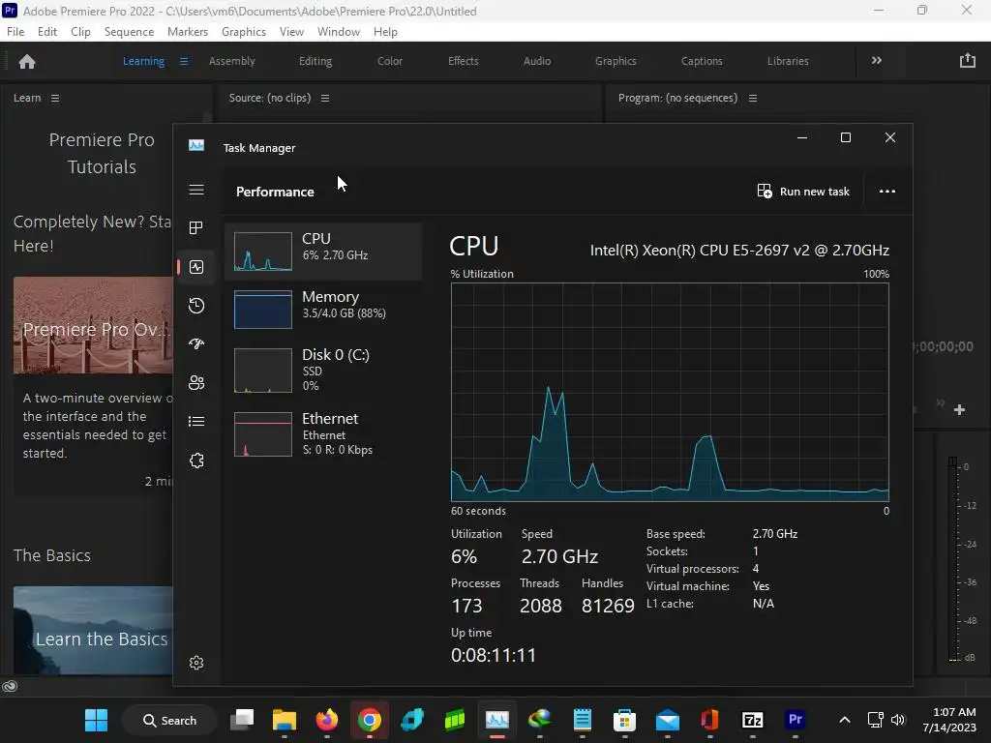Switch to Color workspace
The width and height of the screenshot is (991, 743).
390,61
